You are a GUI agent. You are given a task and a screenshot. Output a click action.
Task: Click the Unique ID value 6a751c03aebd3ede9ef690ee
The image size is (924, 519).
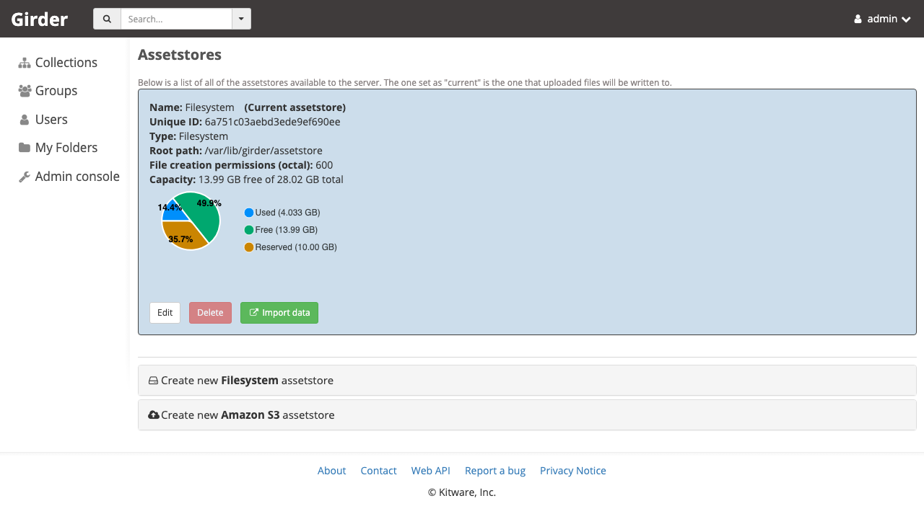(x=273, y=122)
